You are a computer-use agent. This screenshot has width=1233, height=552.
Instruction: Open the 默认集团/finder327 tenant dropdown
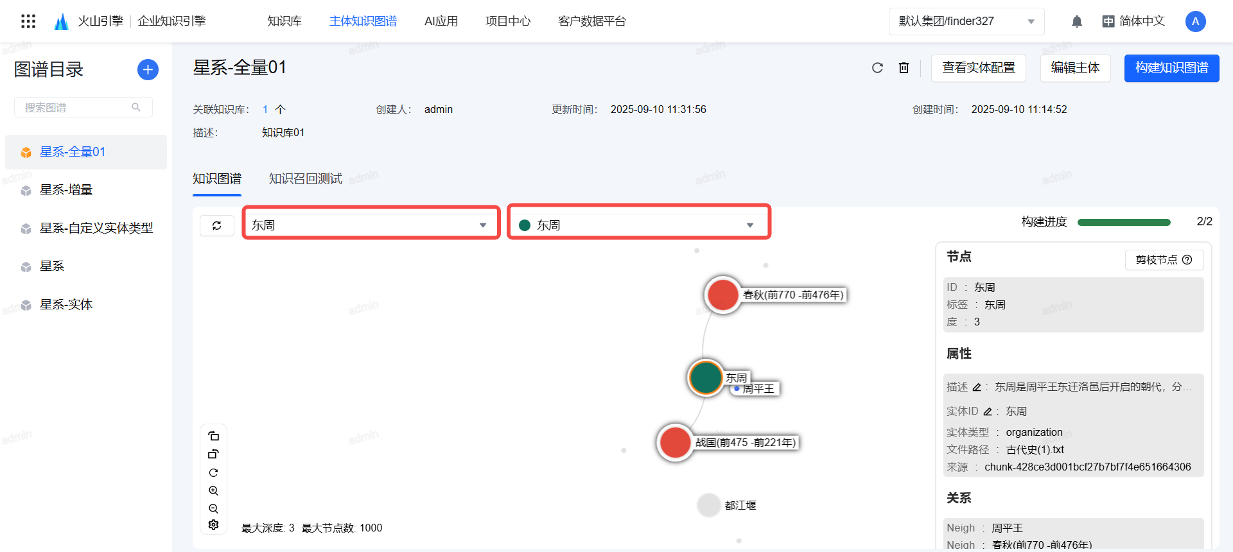966,21
